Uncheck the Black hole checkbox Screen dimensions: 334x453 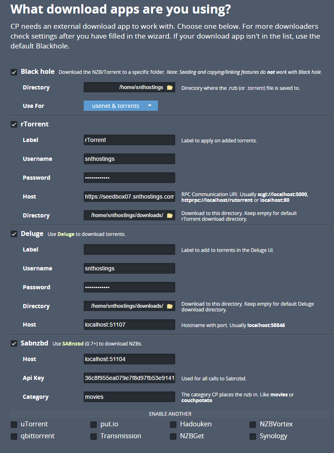(x=14, y=72)
